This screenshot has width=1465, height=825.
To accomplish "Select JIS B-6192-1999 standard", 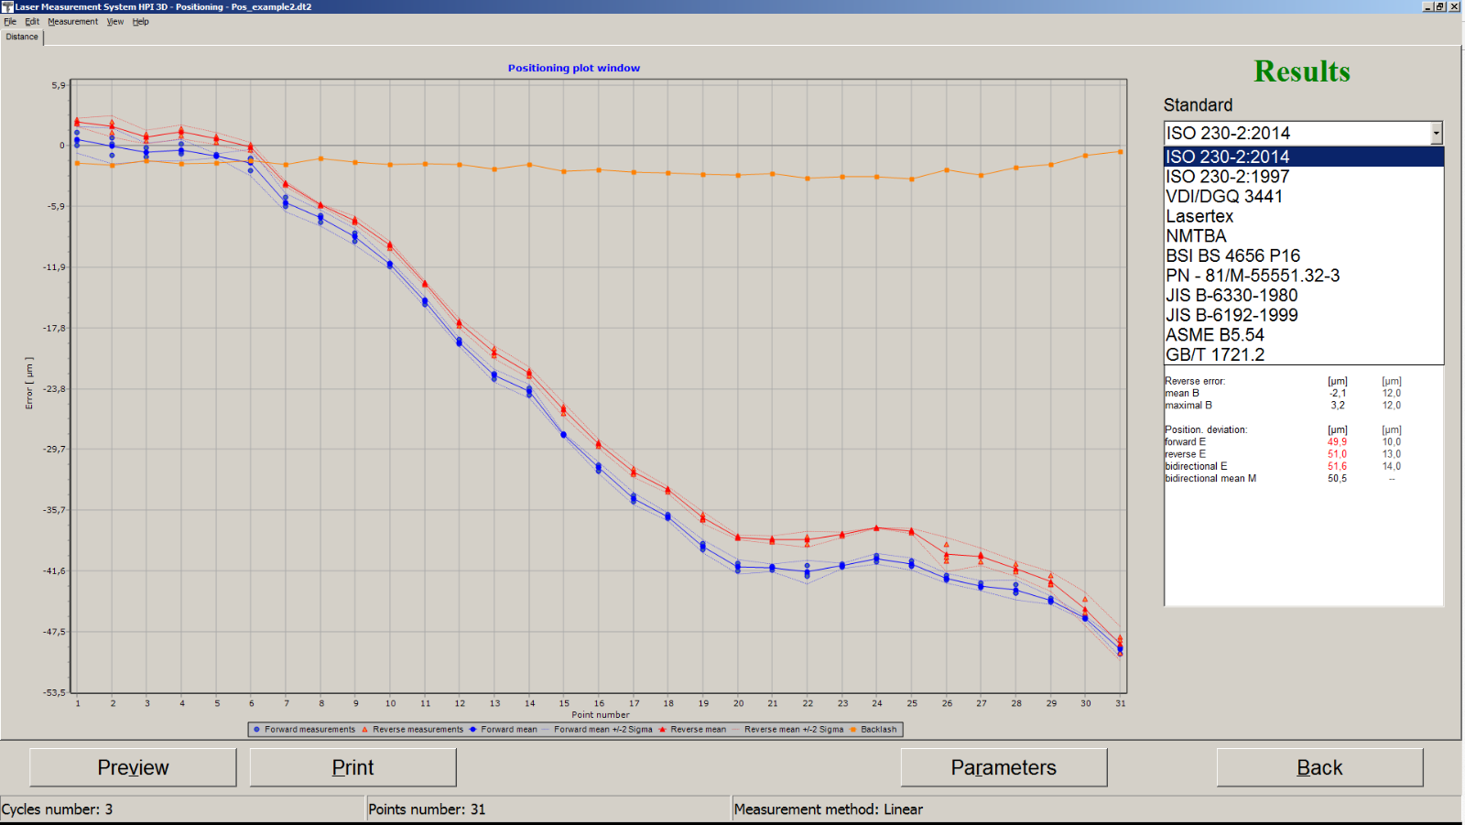I will pyautogui.click(x=1304, y=315).
